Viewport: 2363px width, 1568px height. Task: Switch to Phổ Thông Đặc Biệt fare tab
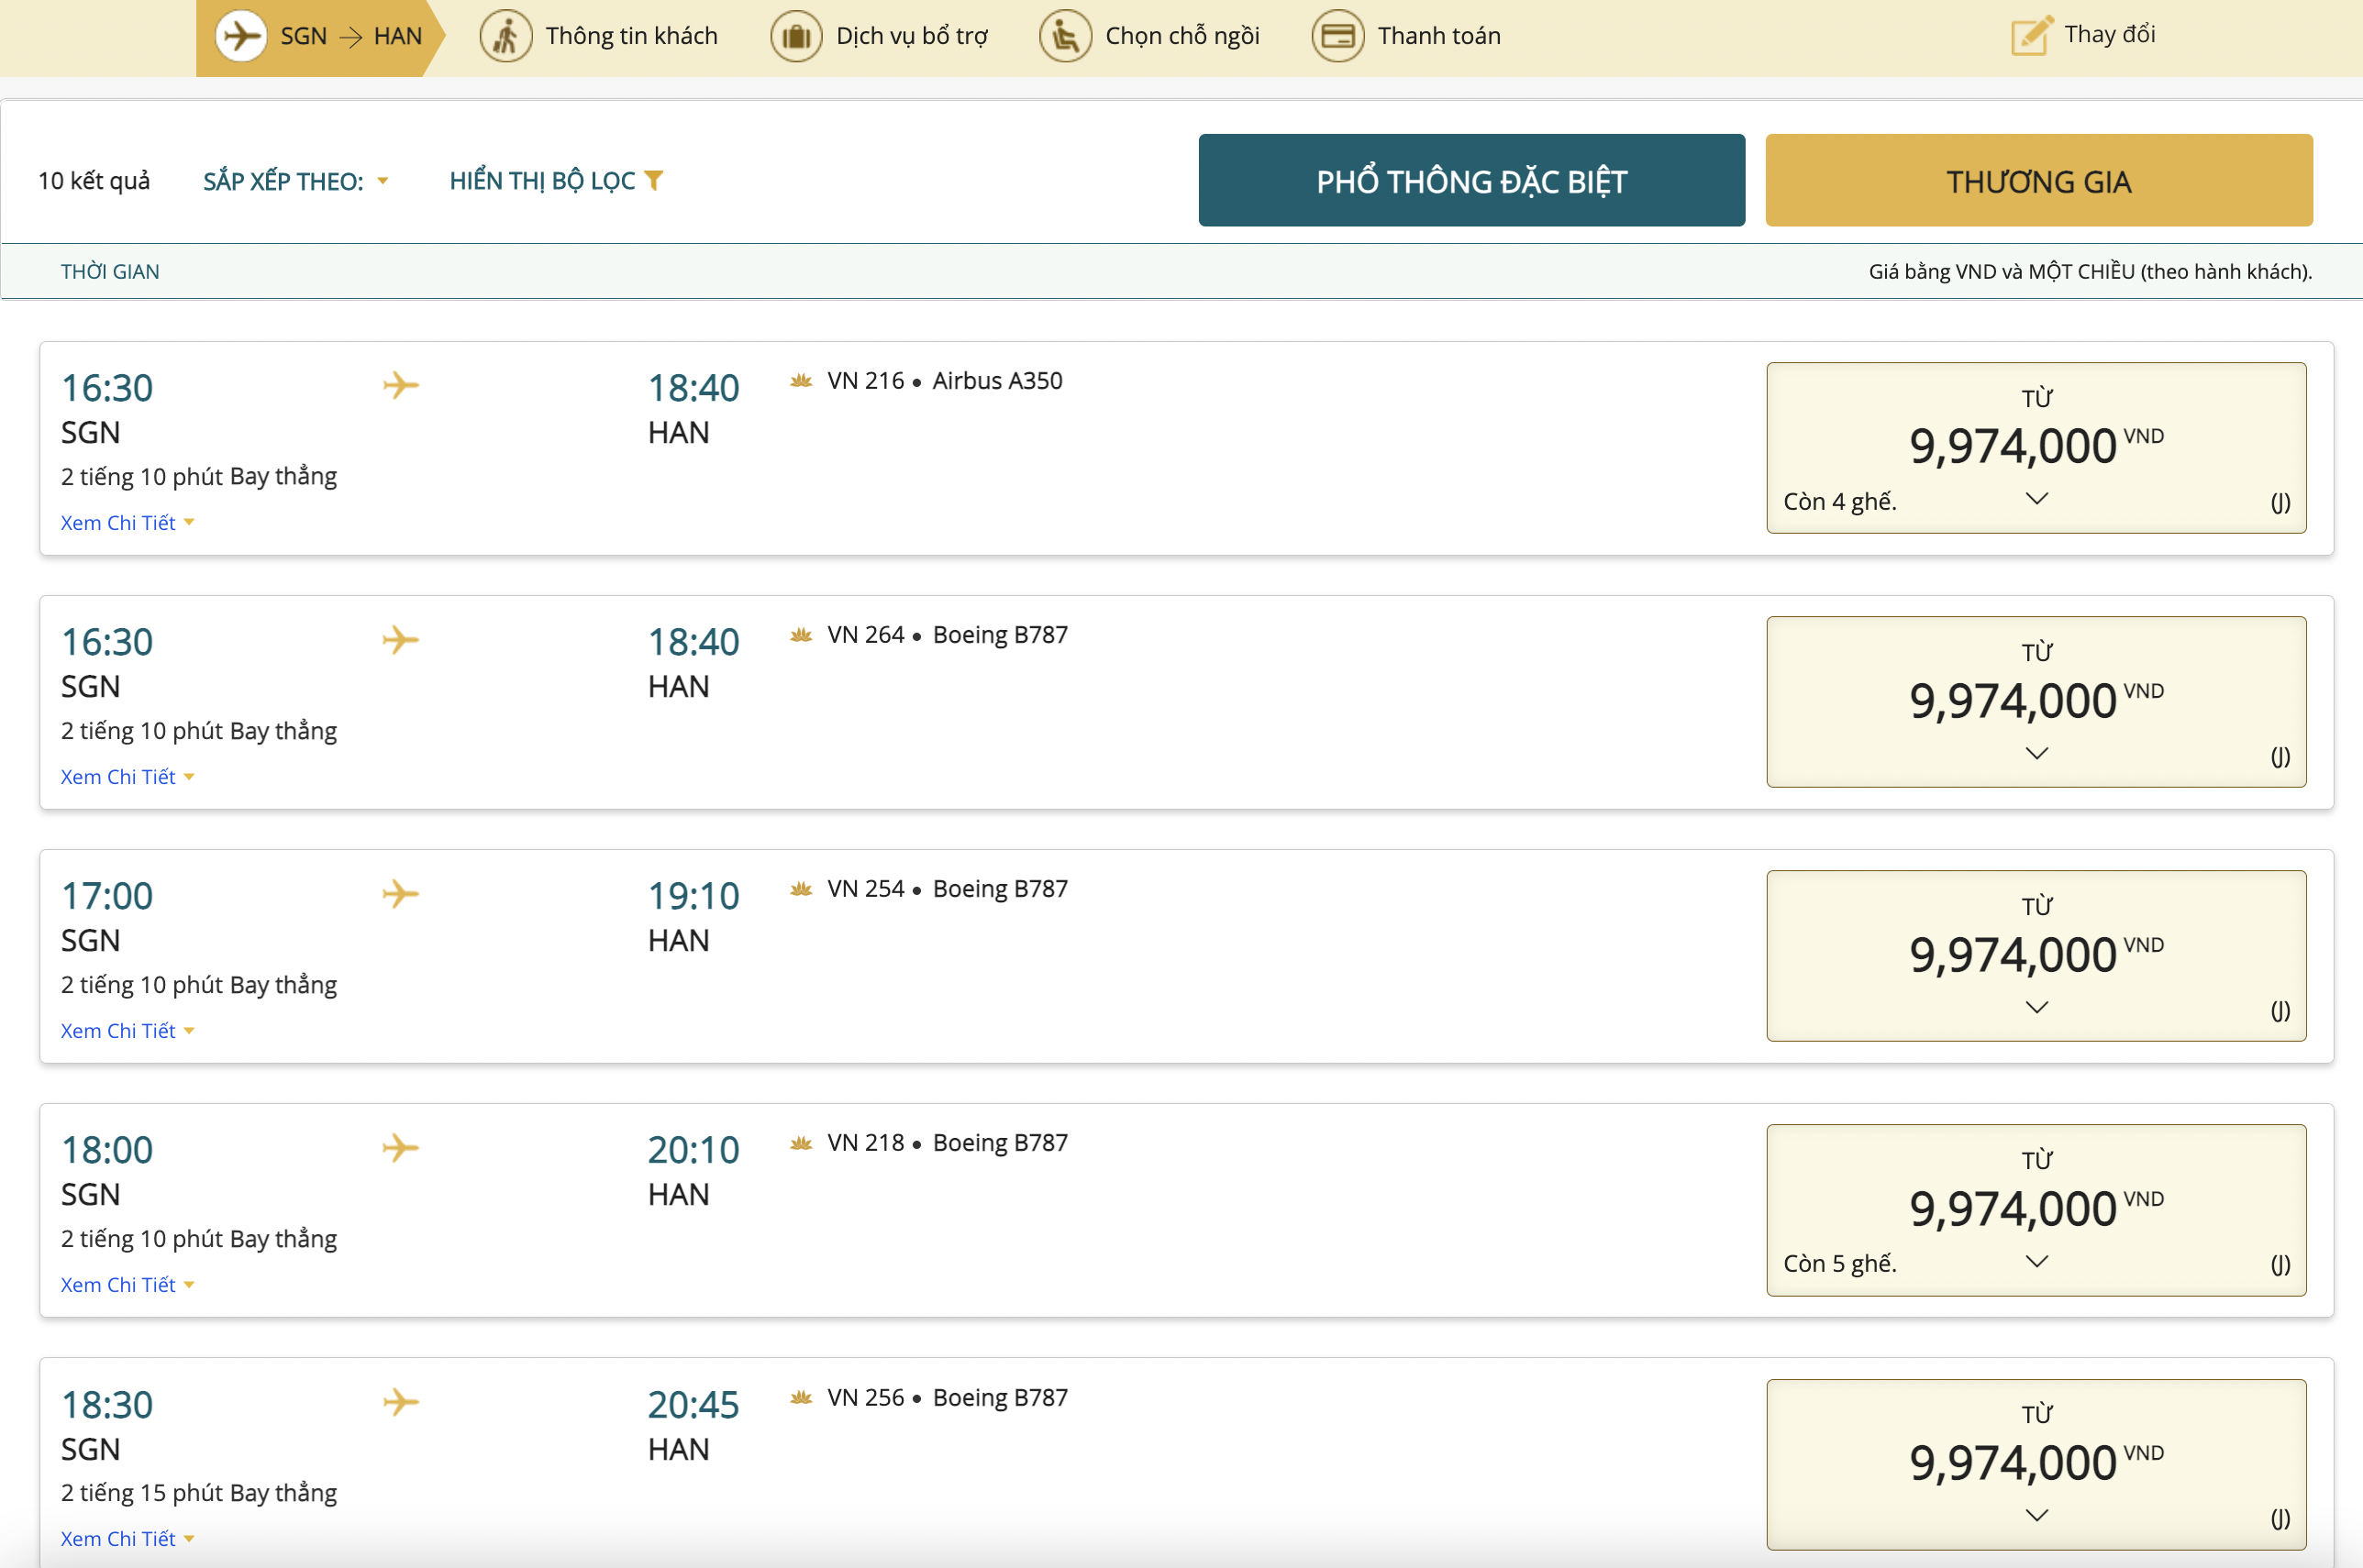tap(1470, 181)
